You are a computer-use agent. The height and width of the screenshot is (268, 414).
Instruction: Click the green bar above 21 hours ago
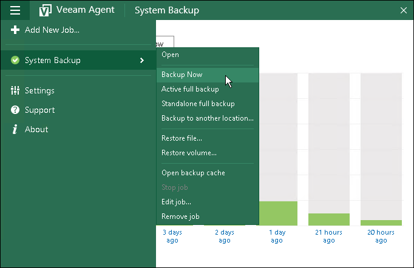click(329, 219)
